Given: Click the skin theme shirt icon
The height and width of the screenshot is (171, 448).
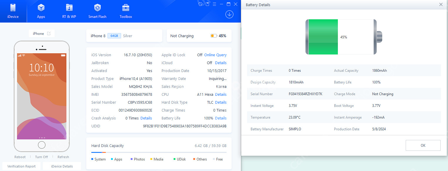Looking at the screenshot, I should [200, 4].
